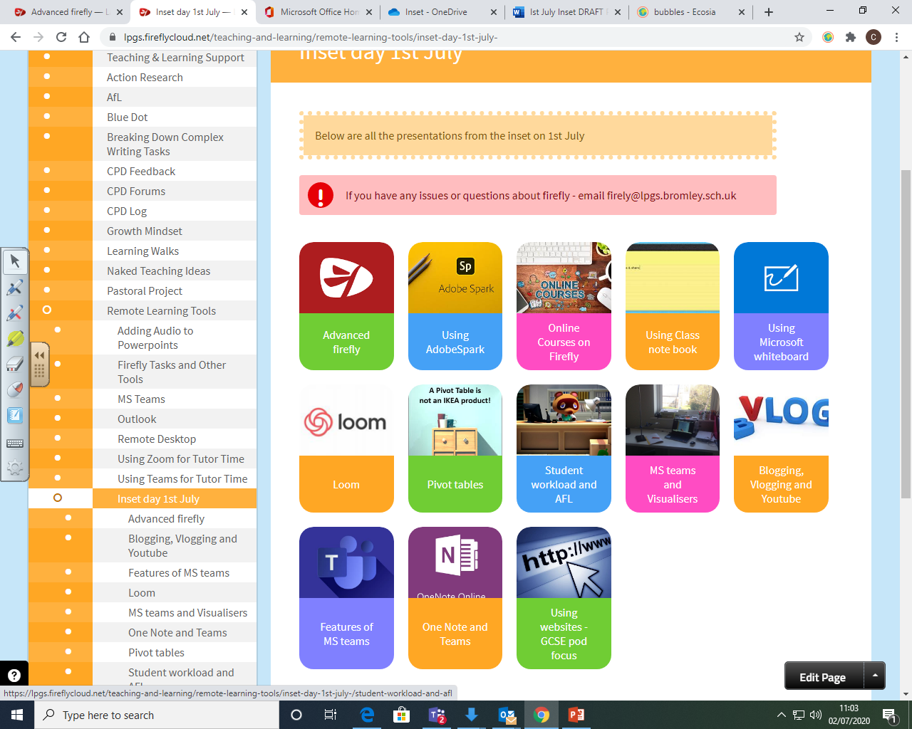Open the Chrome profile avatar C
This screenshot has width=912, height=729.
click(x=874, y=37)
